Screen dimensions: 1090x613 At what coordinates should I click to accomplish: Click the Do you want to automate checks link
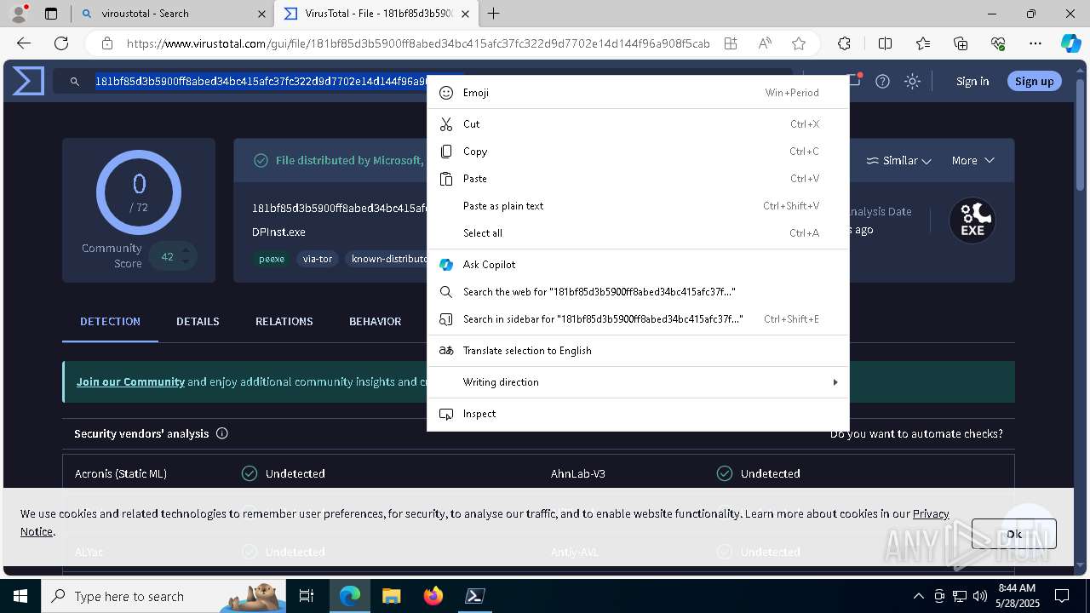(x=916, y=433)
